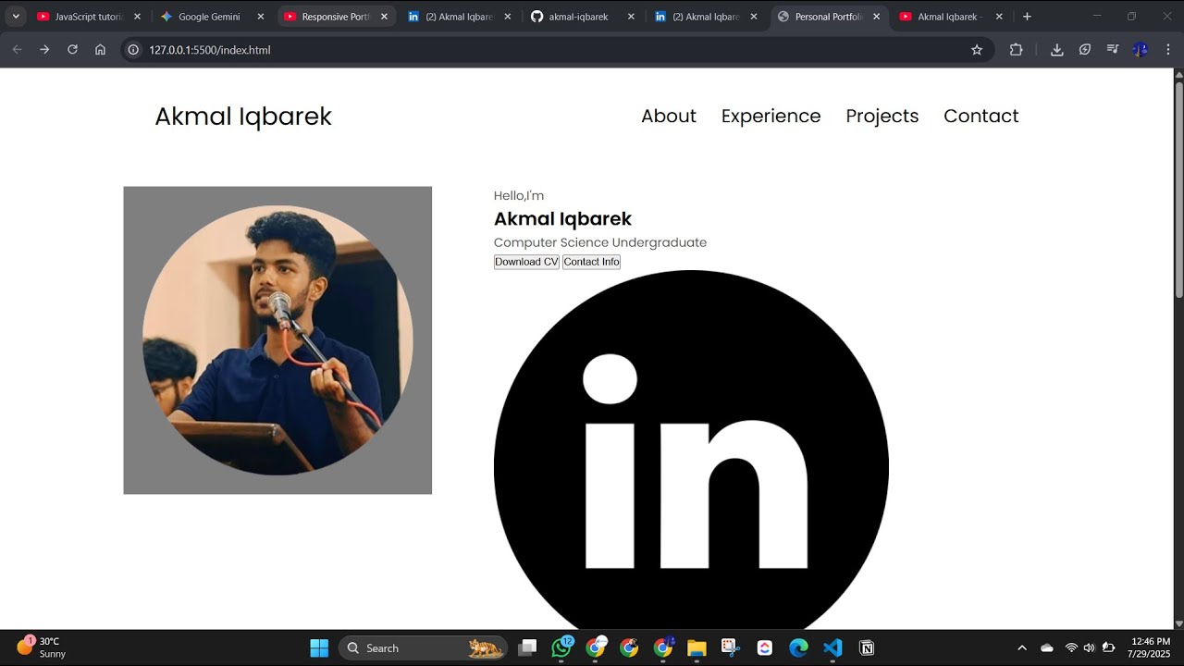Open the Chrome three-dot menu
1184x666 pixels.
(1167, 50)
